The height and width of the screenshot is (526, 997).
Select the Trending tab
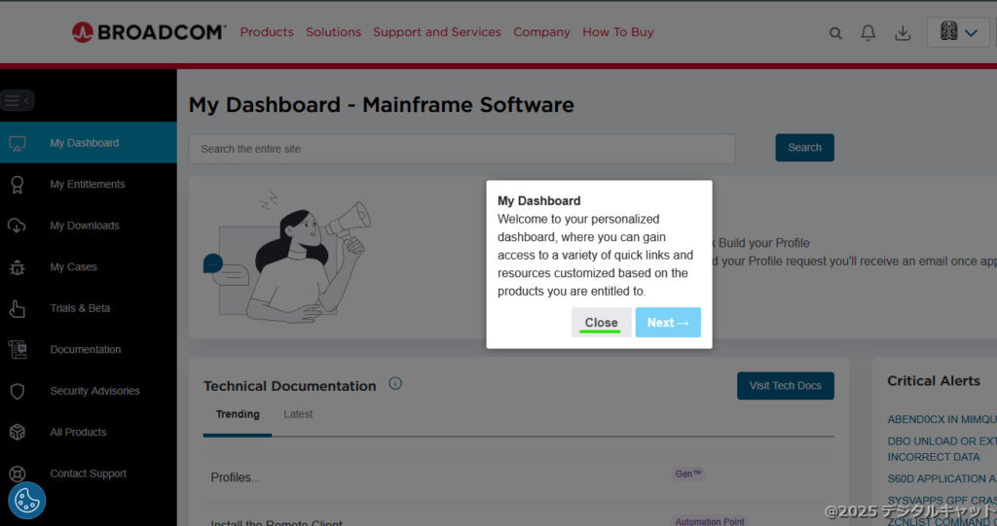238,414
